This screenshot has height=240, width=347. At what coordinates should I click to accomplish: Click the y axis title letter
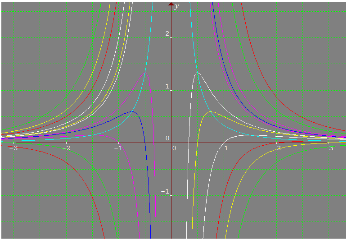pyautogui.click(x=176, y=6)
